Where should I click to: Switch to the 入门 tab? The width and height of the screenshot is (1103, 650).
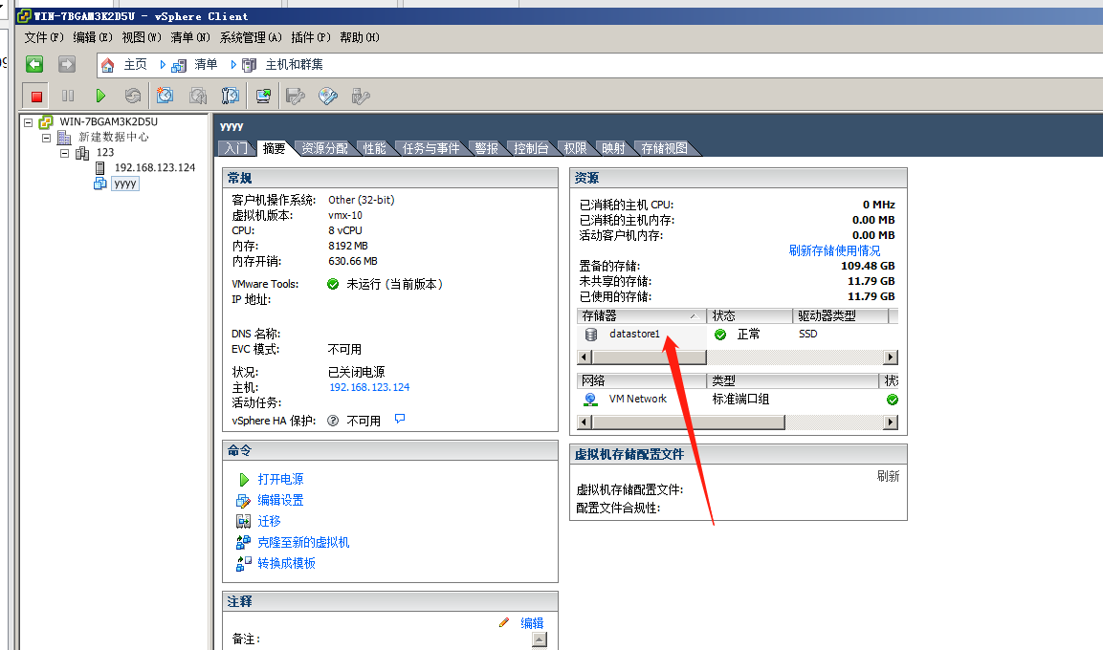235,148
